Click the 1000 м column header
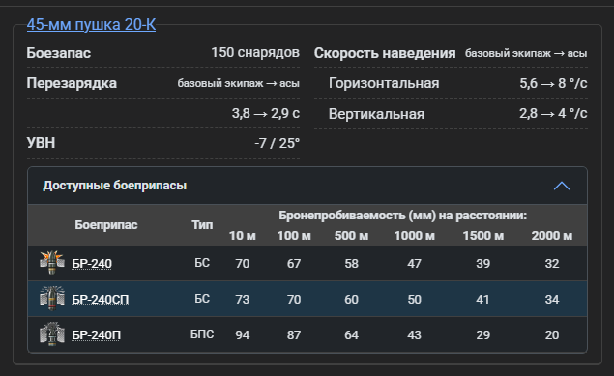The width and height of the screenshot is (614, 376). [x=414, y=236]
